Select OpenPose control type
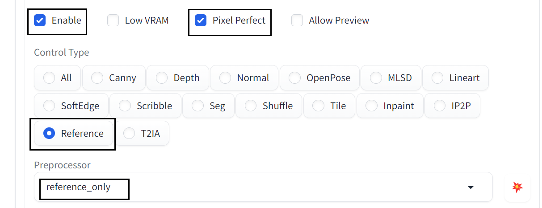The width and height of the screenshot is (542, 208). pos(319,78)
